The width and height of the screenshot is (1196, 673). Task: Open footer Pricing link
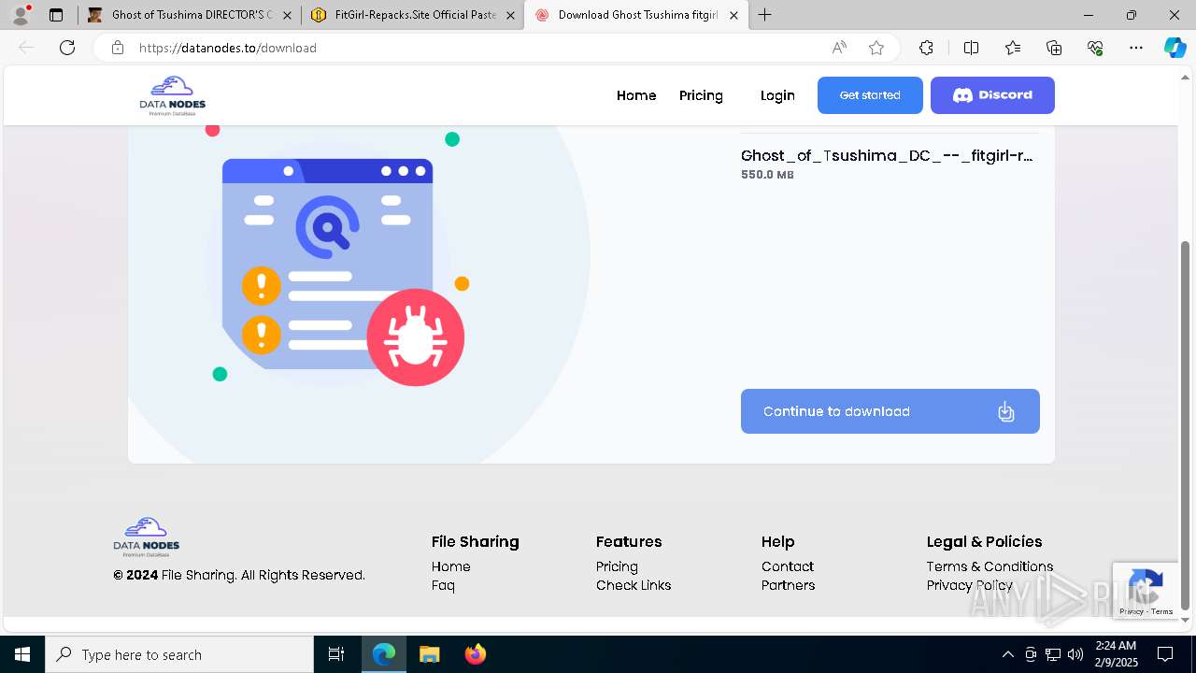(617, 566)
